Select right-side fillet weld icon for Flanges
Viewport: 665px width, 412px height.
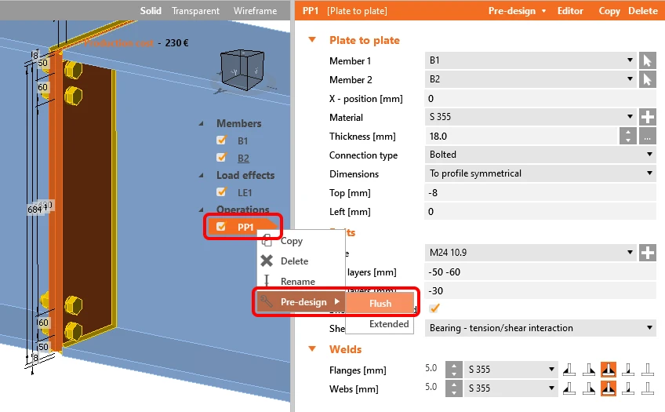[589, 370]
